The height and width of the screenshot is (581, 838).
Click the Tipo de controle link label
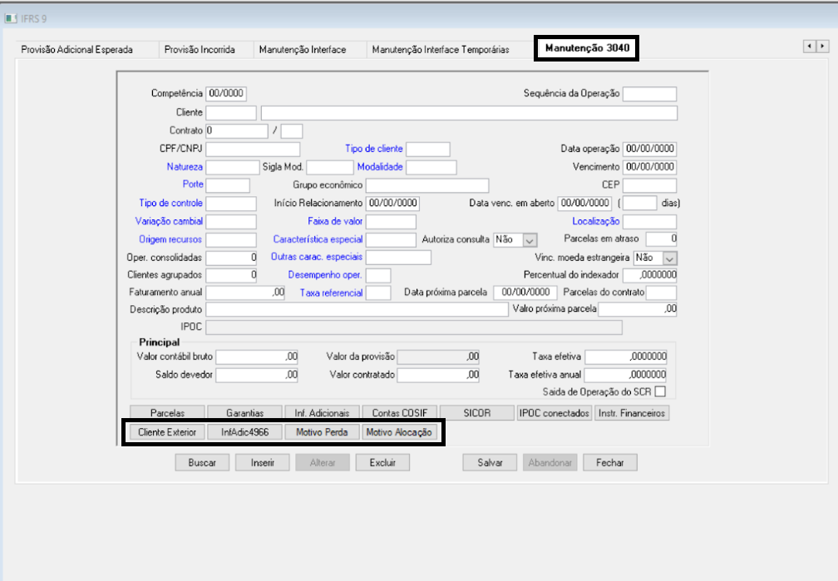(x=170, y=203)
